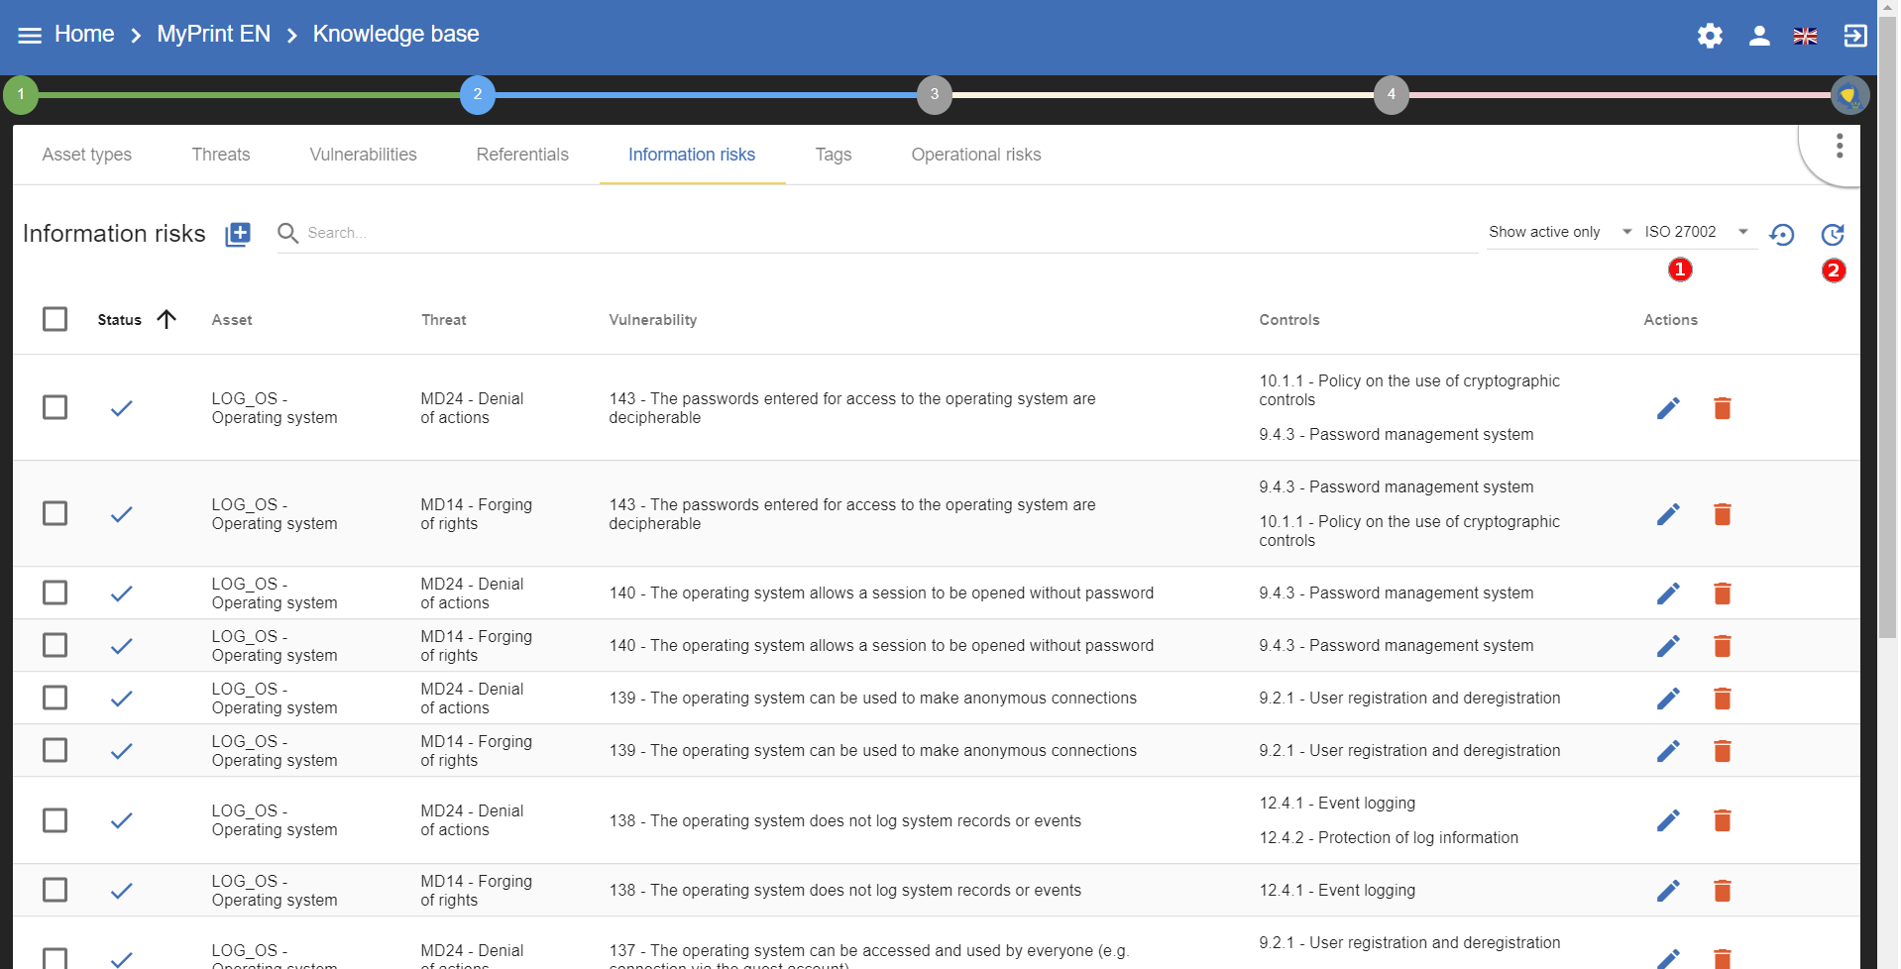The width and height of the screenshot is (1901, 969).
Task: Open the Operational risks tab
Action: tap(975, 155)
